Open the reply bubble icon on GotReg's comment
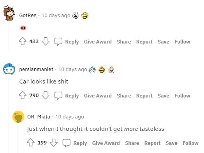The height and width of the screenshot is (153, 204). [58, 42]
